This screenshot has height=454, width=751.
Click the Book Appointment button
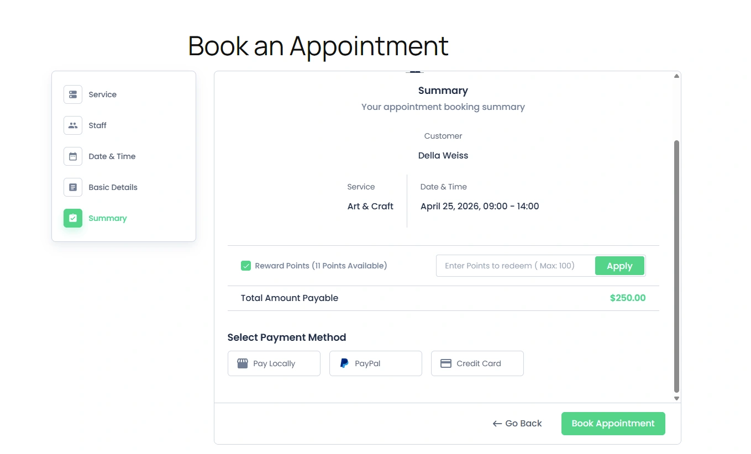[613, 423]
